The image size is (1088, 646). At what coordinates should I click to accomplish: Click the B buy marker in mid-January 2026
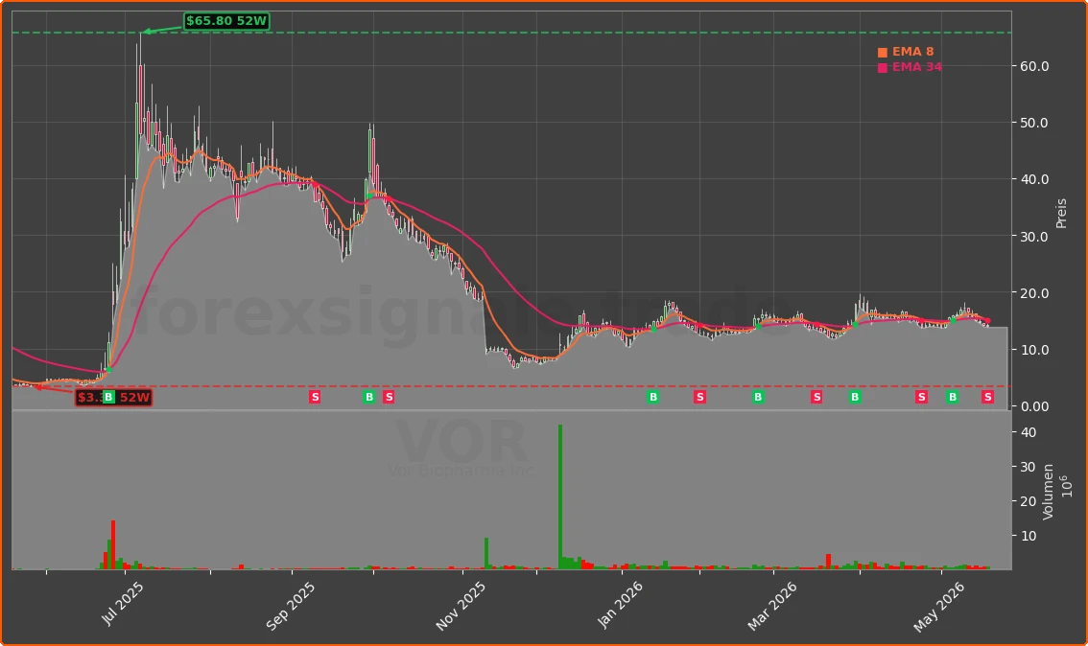(653, 397)
